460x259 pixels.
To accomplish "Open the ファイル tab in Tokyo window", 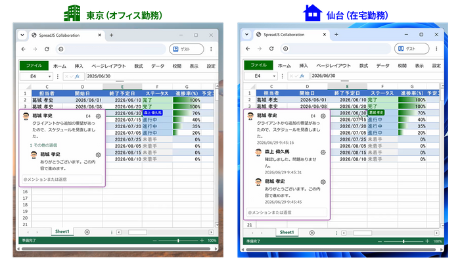I will click(x=34, y=66).
